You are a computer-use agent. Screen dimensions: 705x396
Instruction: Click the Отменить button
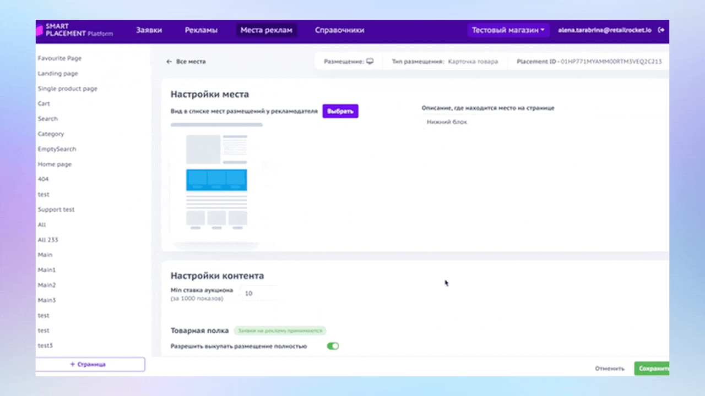pos(610,369)
